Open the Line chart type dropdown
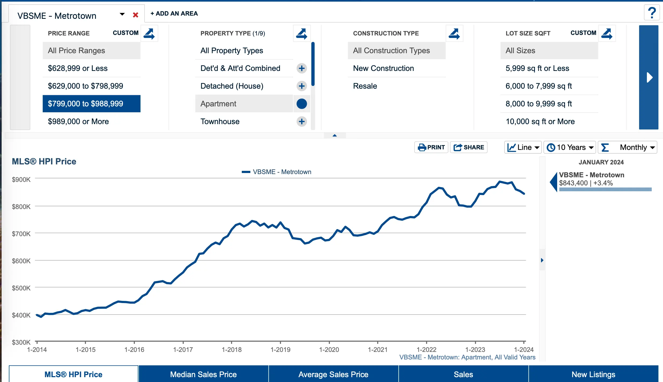The height and width of the screenshot is (382, 663). 523,147
